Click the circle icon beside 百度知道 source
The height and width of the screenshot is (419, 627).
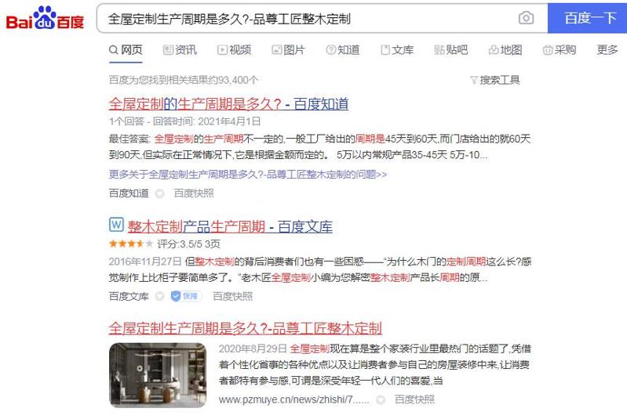pos(159,194)
